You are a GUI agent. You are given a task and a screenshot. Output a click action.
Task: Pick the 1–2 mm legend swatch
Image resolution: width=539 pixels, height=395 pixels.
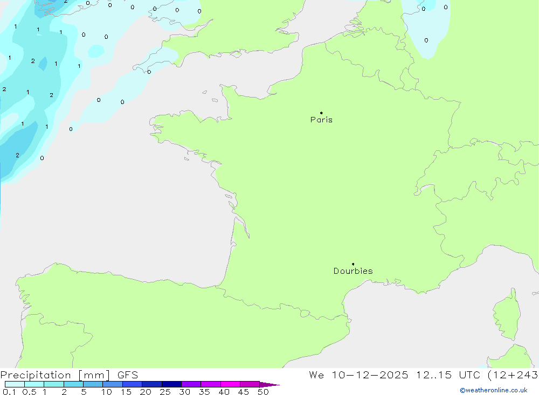pos(54,384)
